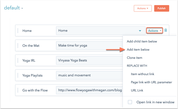178x109 pixels.
Task: Select the Yoga Playlists drag handle
Action: (18, 75)
